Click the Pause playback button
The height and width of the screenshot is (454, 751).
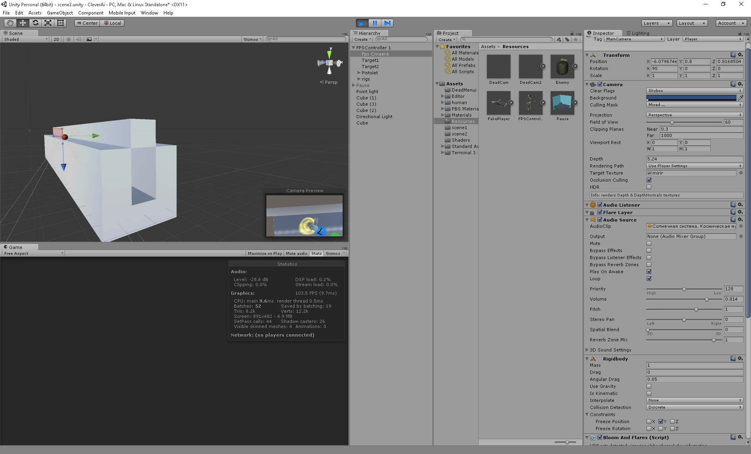(375, 23)
